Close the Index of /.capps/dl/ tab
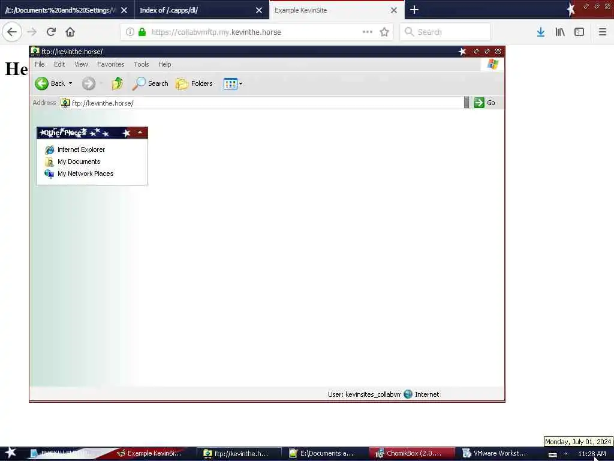The height and width of the screenshot is (461, 614). point(259,10)
